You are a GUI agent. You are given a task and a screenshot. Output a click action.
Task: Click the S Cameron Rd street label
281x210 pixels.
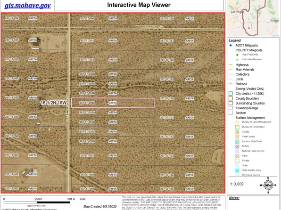pos(67,108)
